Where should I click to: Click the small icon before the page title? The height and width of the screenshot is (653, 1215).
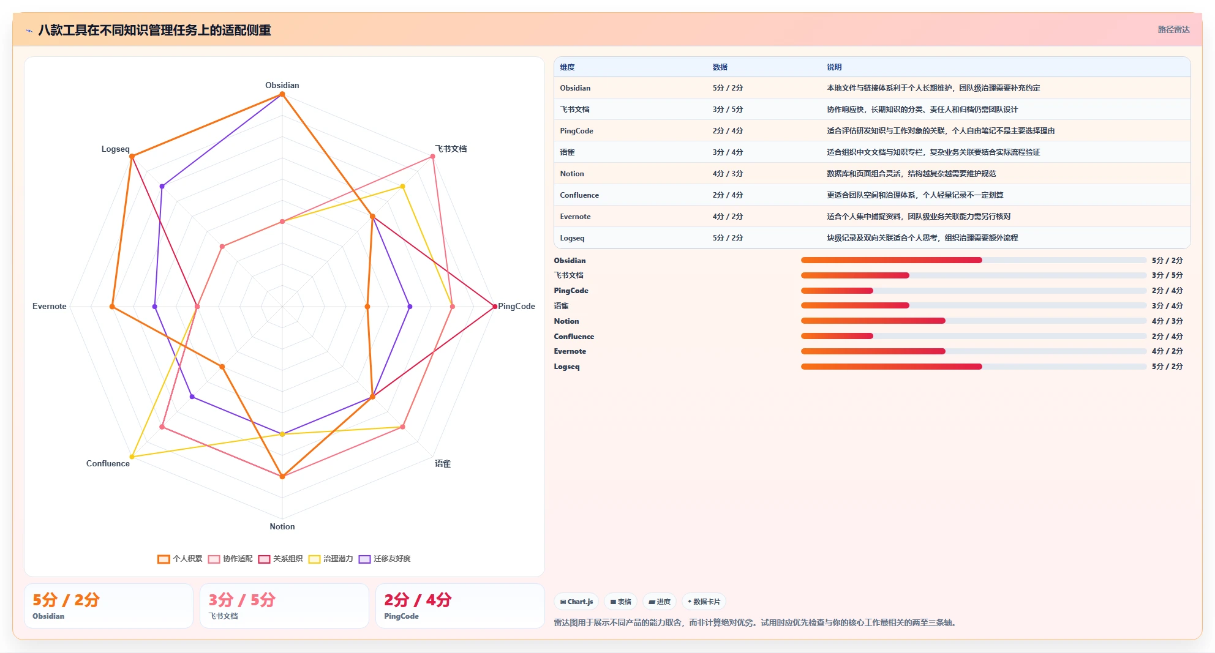coord(29,31)
